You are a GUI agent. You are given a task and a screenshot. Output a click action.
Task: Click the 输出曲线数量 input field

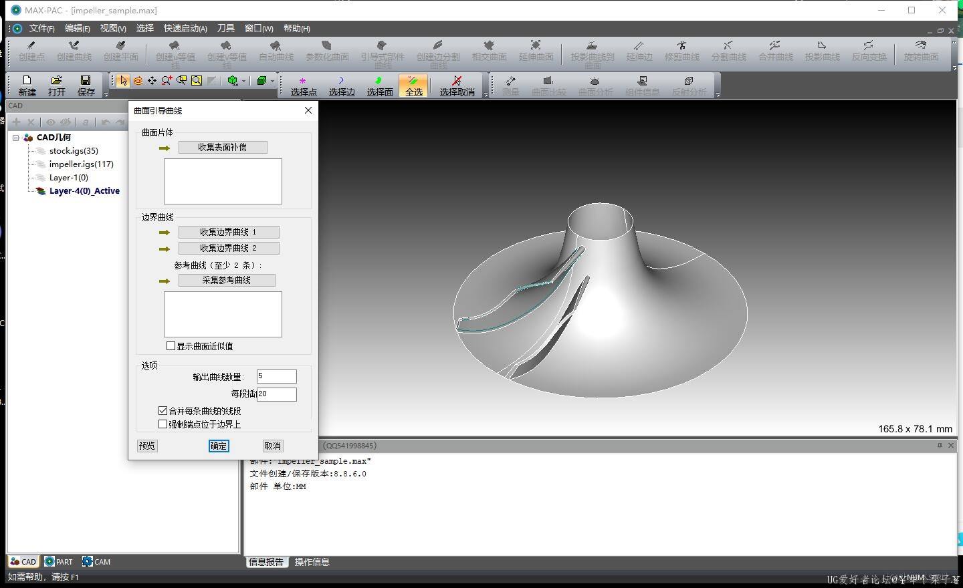click(277, 376)
